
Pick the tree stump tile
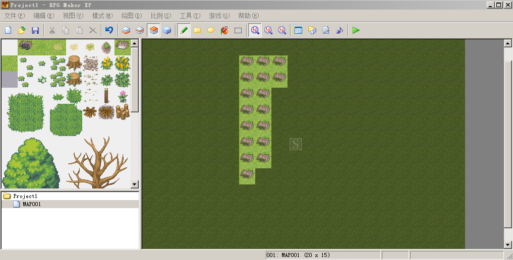74,63
